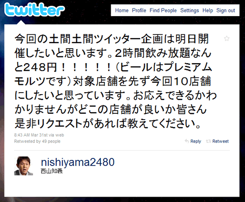Open the nishiyama2480 username link

tap(78, 162)
